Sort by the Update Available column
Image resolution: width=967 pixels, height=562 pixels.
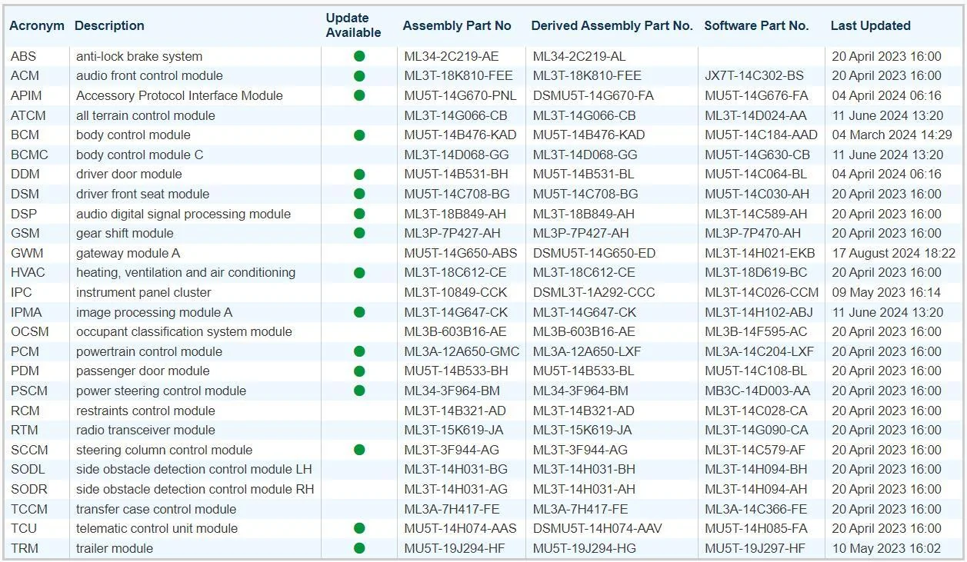[353, 25]
